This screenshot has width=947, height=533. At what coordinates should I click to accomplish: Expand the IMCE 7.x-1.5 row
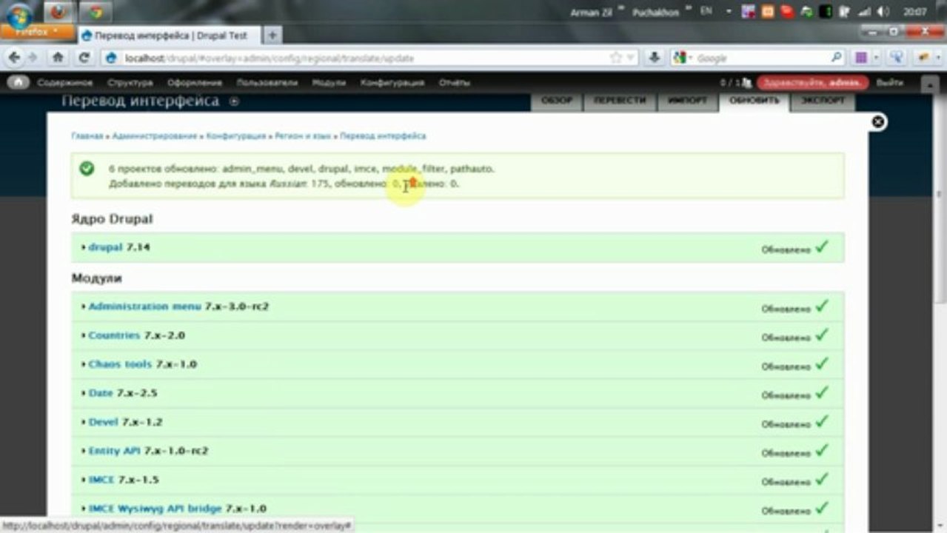[458, 480]
